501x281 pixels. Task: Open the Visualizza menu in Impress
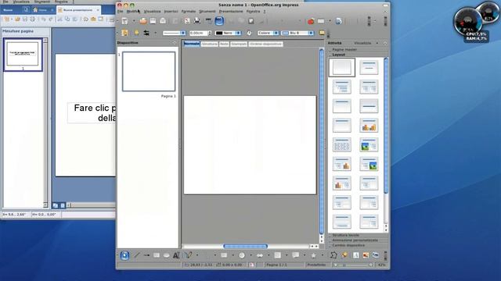152,12
